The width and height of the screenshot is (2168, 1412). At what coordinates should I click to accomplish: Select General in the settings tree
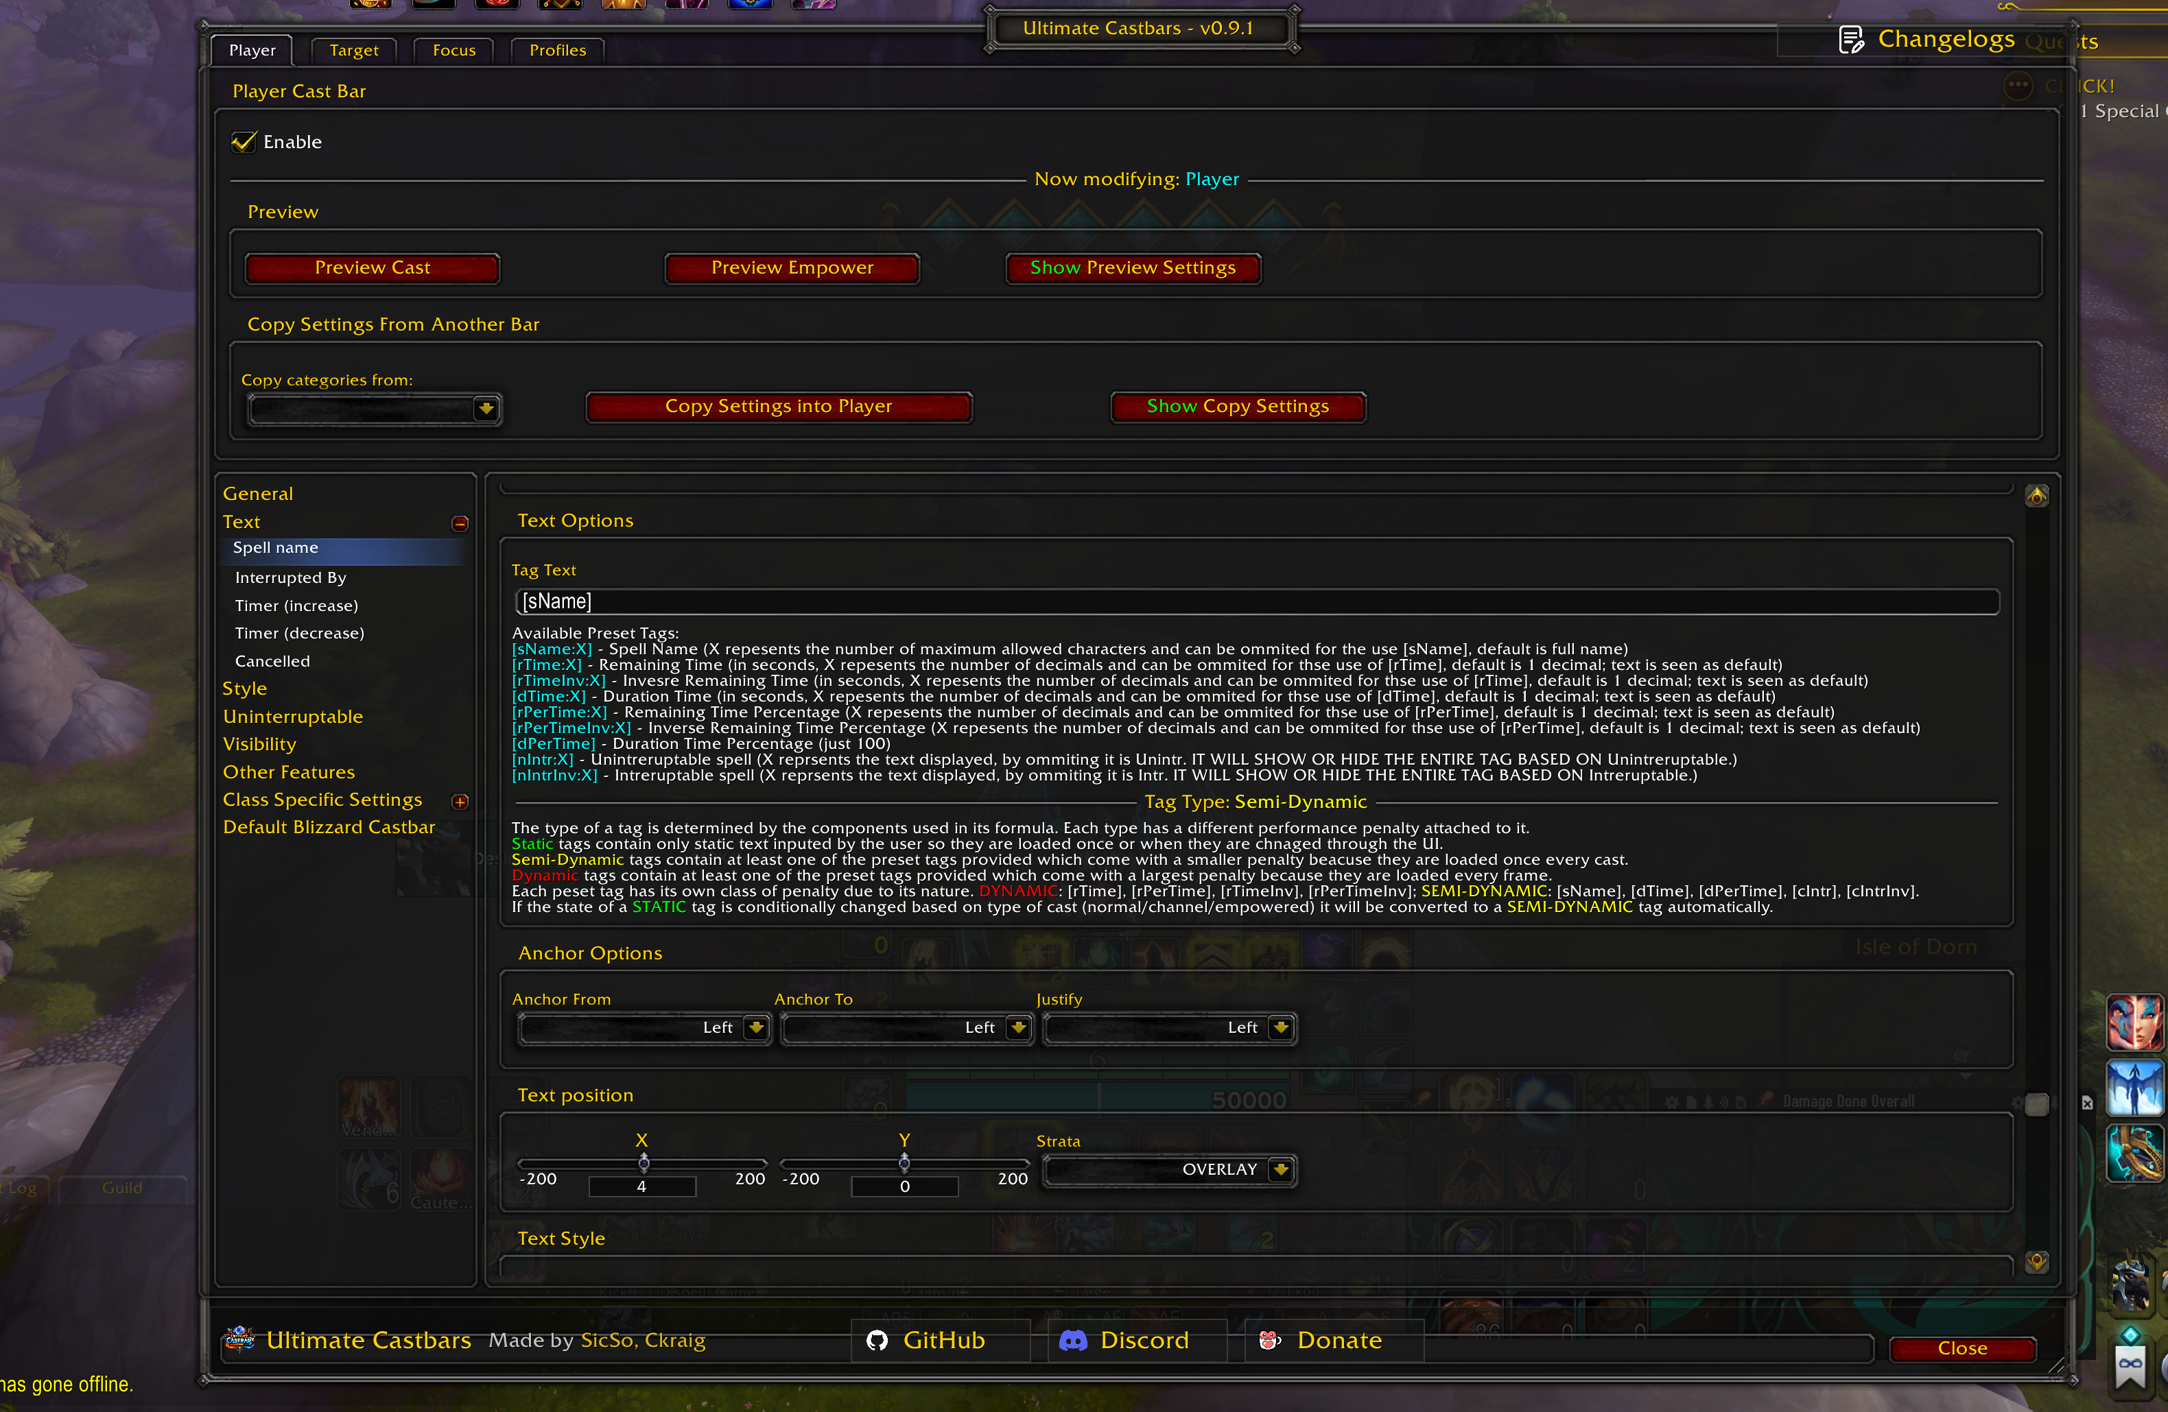[258, 494]
